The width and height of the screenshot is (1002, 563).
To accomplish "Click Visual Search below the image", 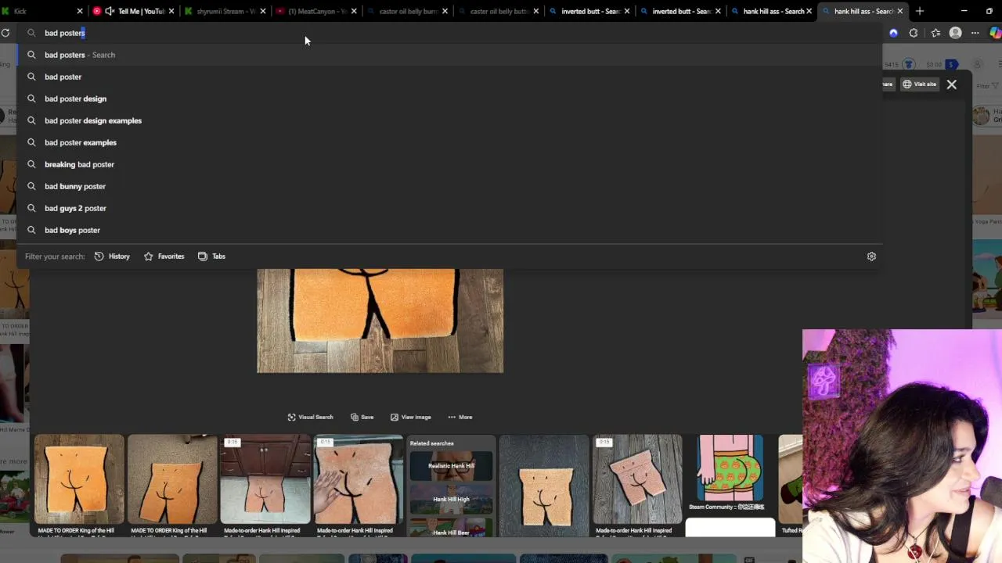I will click(310, 418).
